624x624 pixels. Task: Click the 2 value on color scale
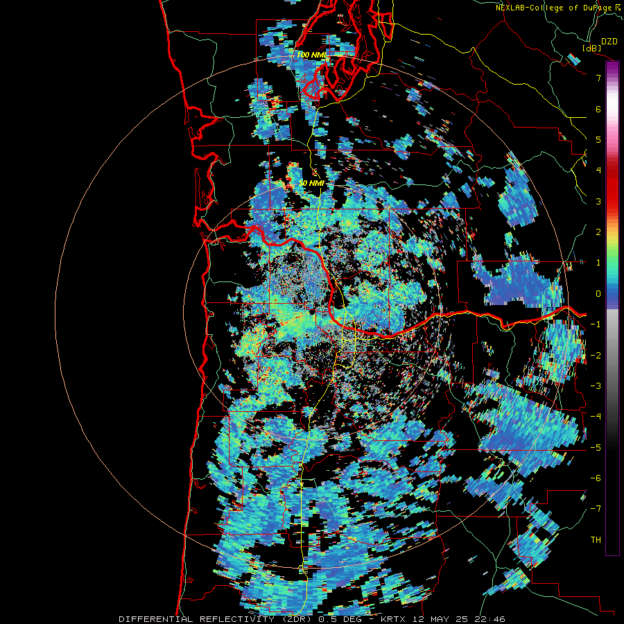pyautogui.click(x=598, y=232)
